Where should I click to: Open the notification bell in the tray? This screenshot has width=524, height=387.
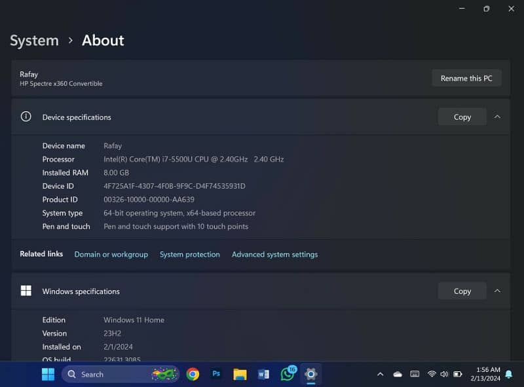508,374
